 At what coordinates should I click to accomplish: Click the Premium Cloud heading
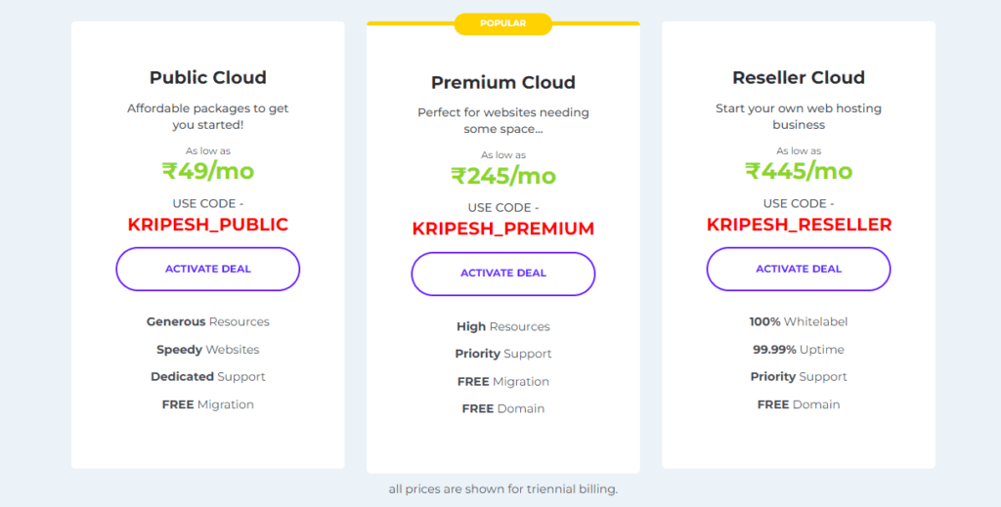point(503,82)
